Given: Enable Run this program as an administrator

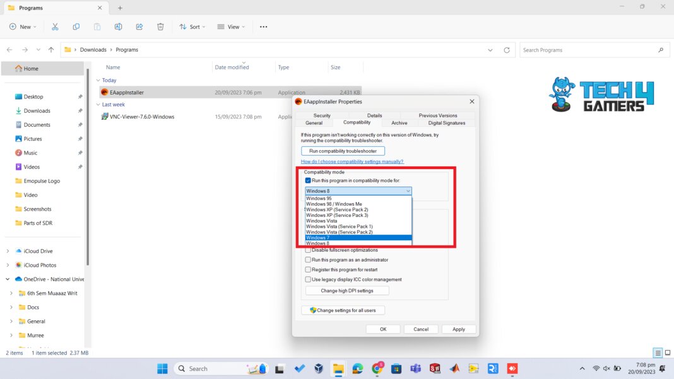Looking at the screenshot, I should [308, 260].
